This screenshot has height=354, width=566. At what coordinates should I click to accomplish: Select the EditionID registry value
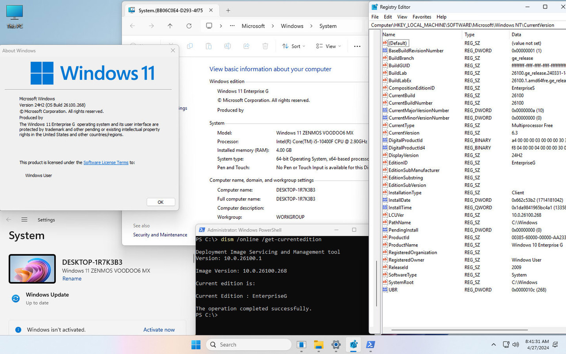(398, 163)
